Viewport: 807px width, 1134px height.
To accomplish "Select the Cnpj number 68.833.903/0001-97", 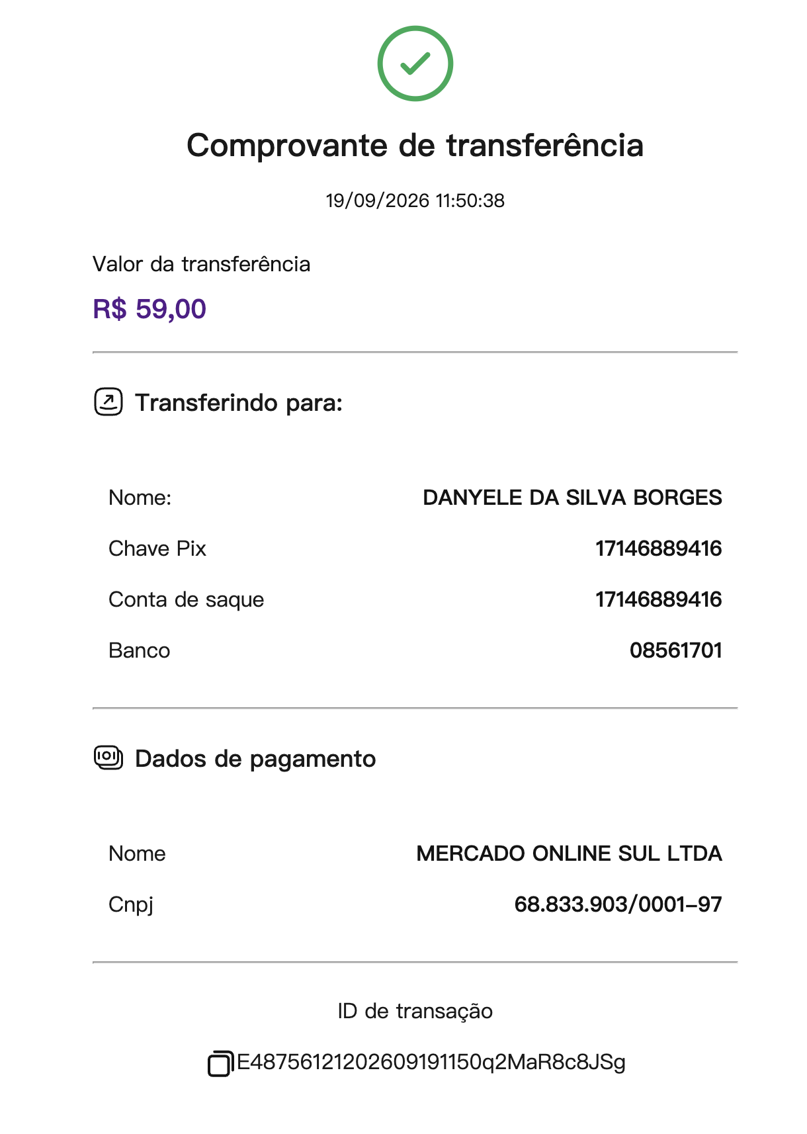I will [x=618, y=904].
